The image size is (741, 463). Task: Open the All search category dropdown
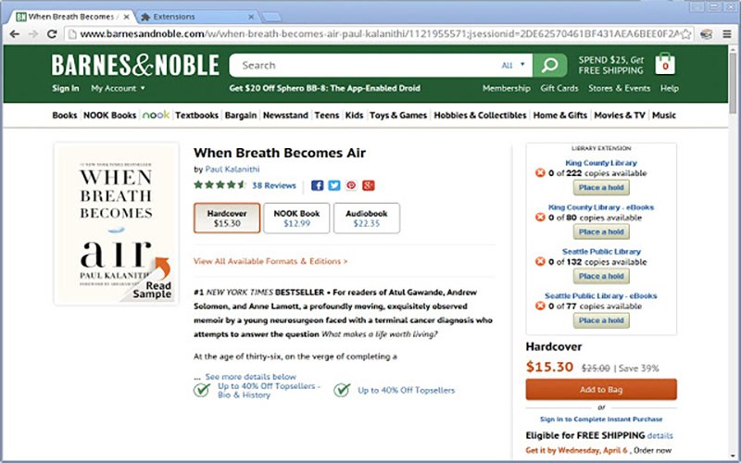512,66
